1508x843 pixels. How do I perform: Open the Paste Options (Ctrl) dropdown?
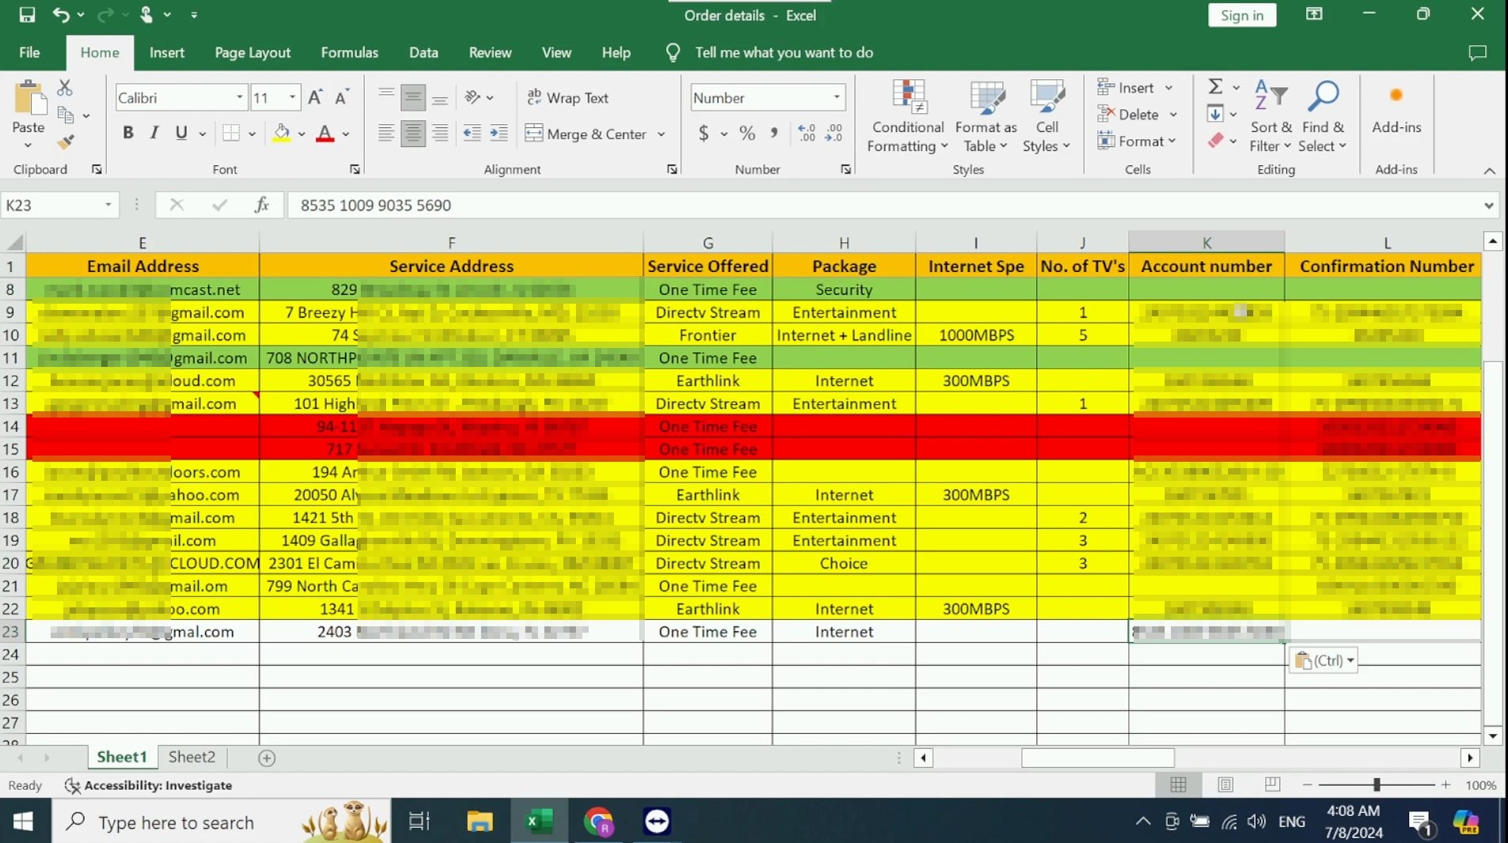pyautogui.click(x=1323, y=660)
